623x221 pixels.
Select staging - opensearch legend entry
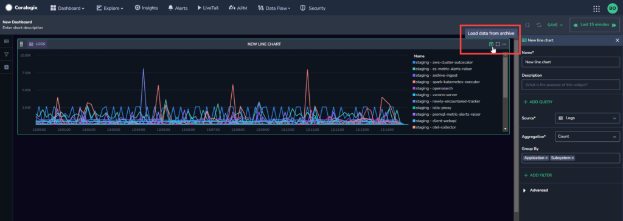(x=433, y=88)
